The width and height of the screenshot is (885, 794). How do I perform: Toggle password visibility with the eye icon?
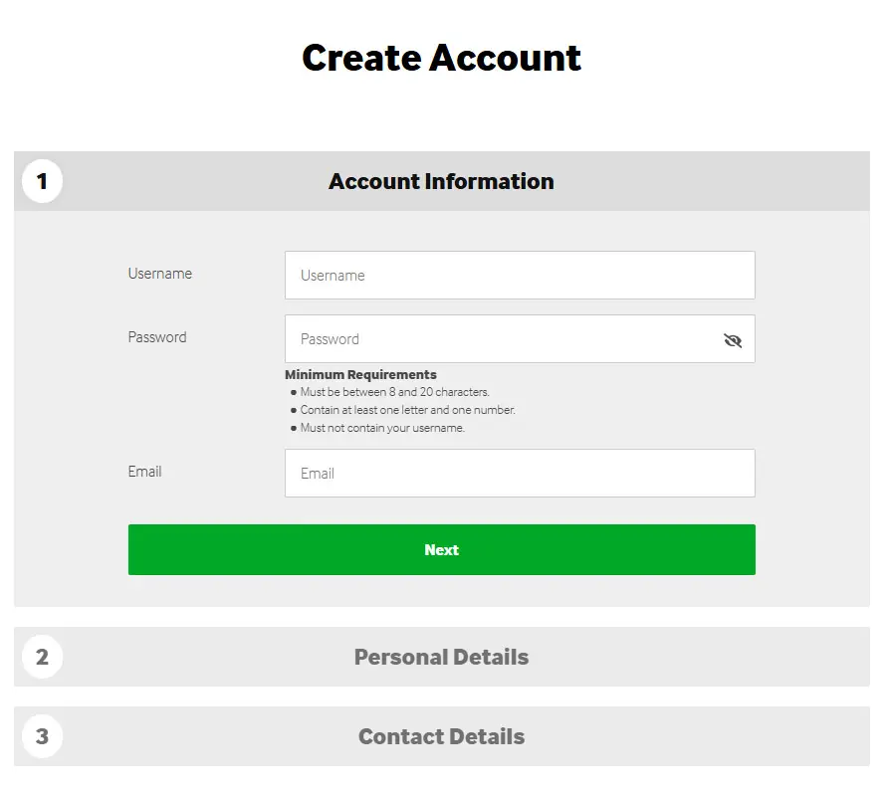click(x=733, y=340)
